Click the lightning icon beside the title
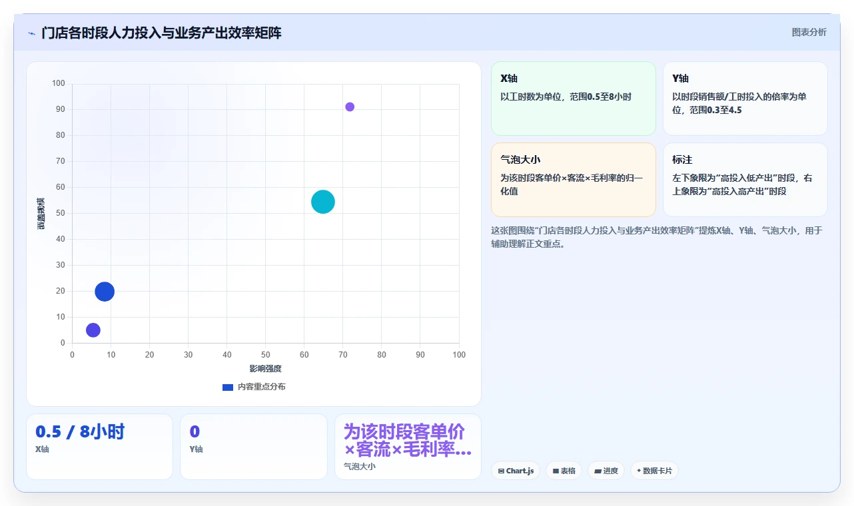 32,33
